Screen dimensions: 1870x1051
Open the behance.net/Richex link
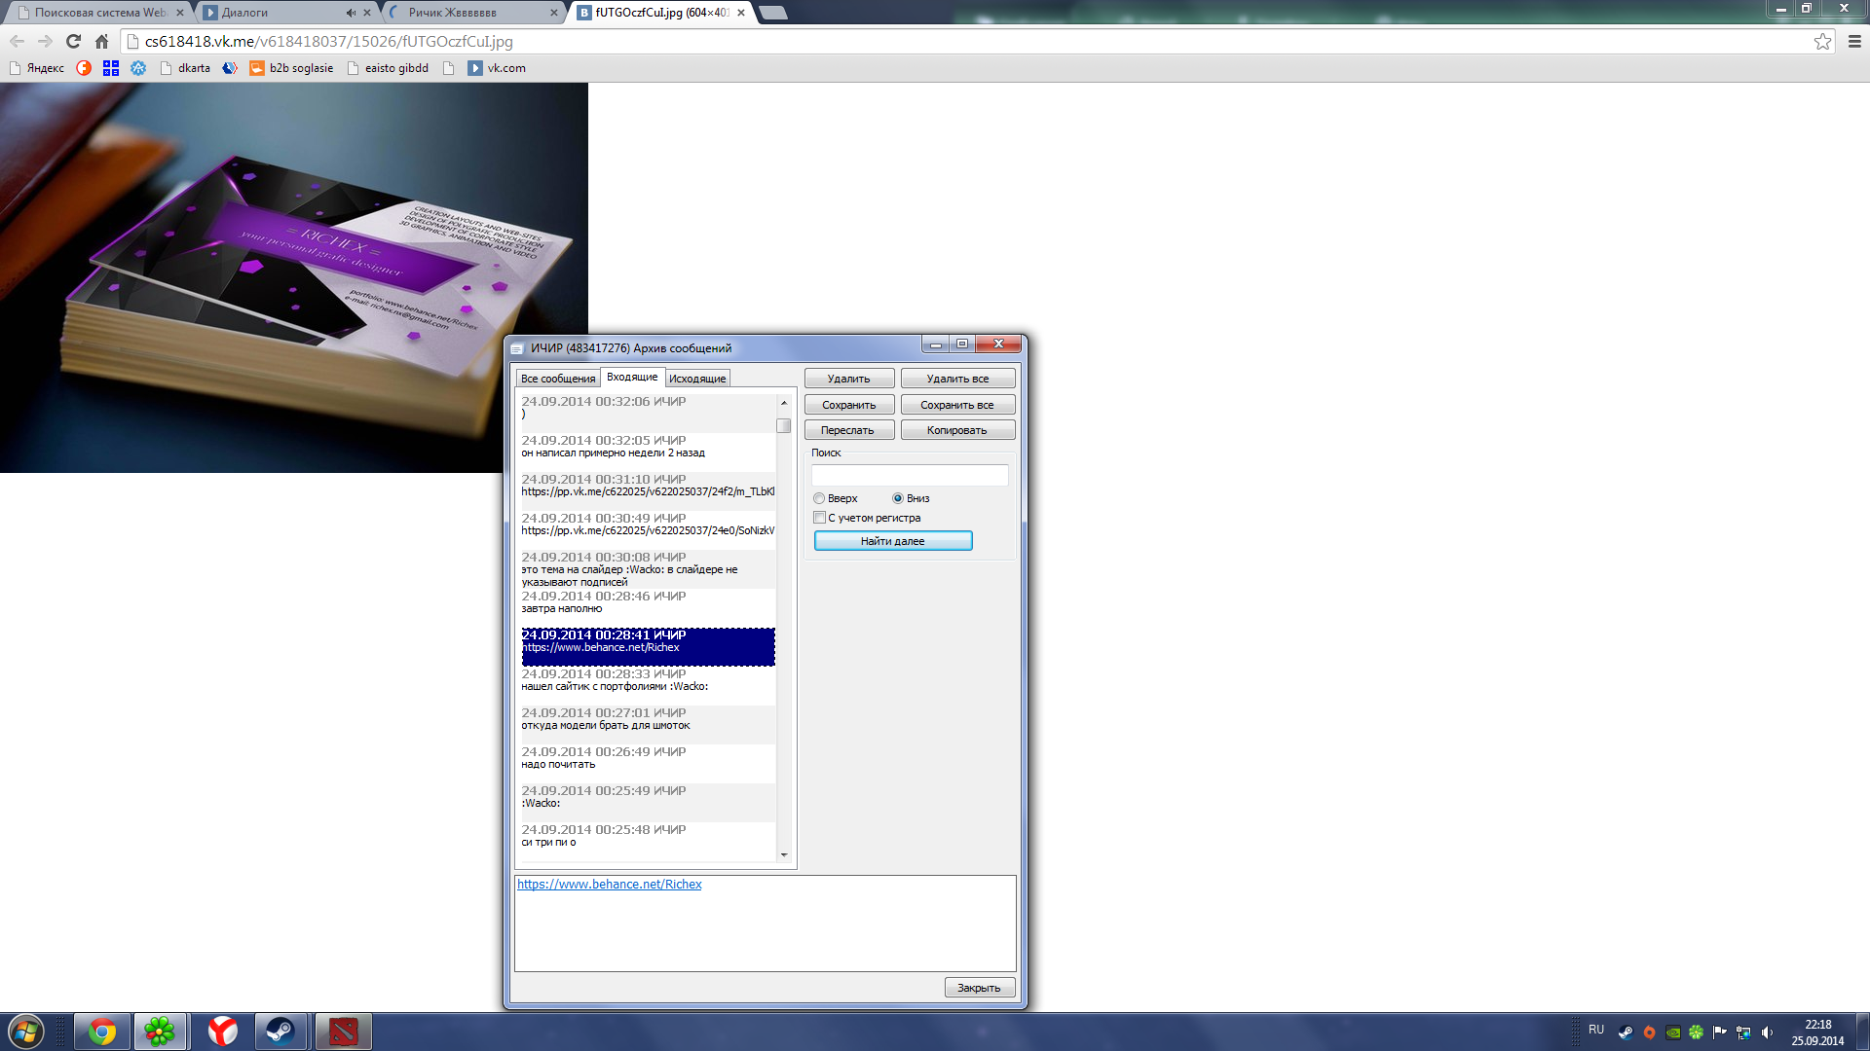(609, 885)
